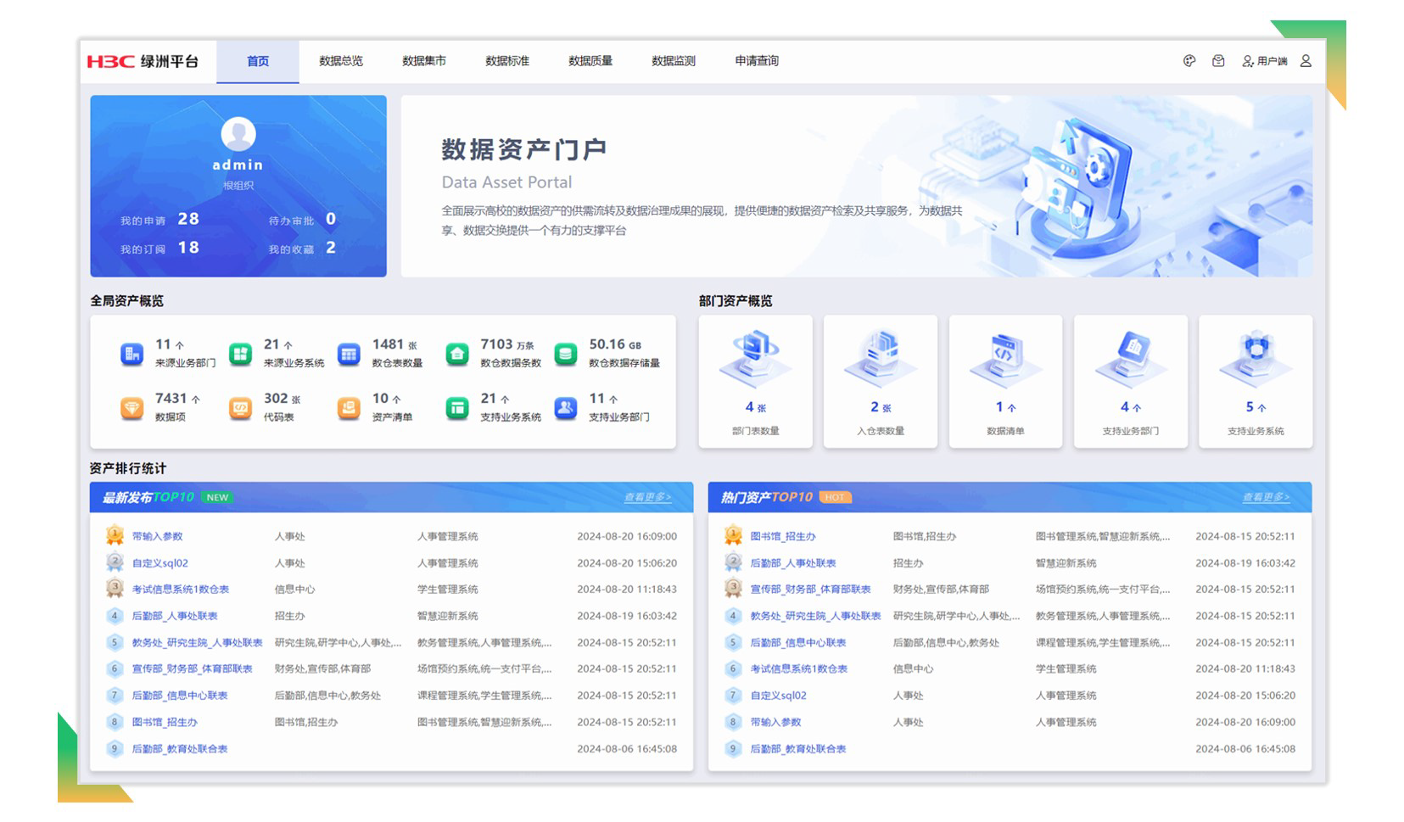Screen dimensions: 1404x822
Task: Open 图书馆_招生办 in 热门资产 list
Action: pos(783,536)
